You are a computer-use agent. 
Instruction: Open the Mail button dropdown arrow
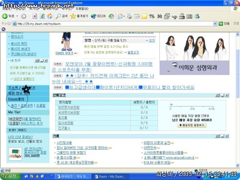[124, 16]
